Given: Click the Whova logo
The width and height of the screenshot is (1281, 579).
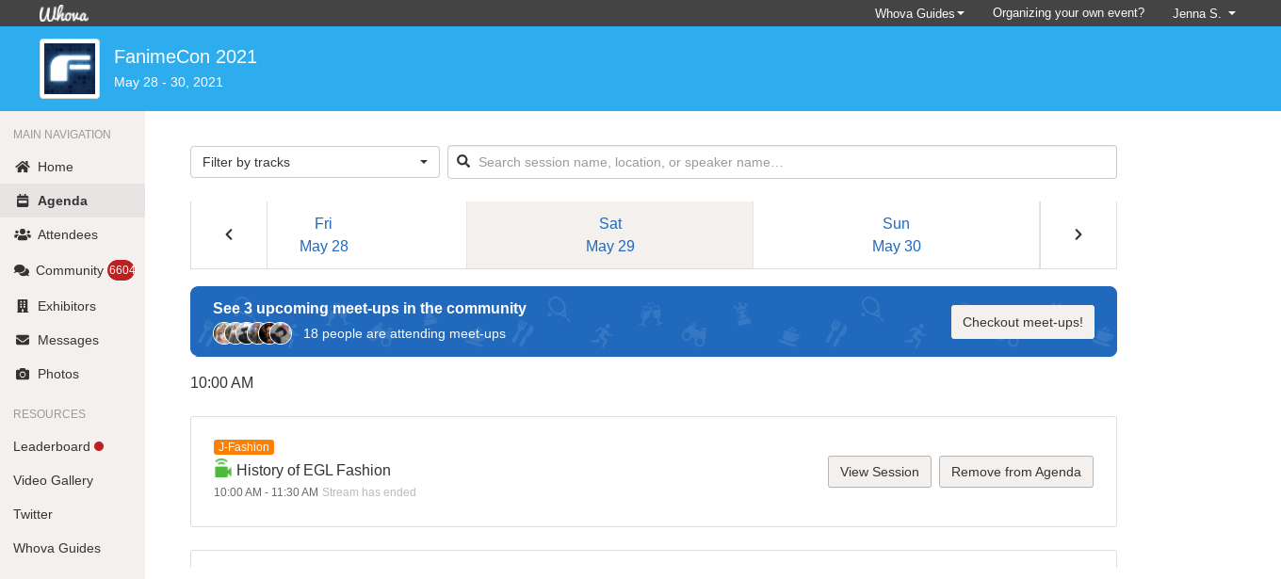Looking at the screenshot, I should coord(64,13).
